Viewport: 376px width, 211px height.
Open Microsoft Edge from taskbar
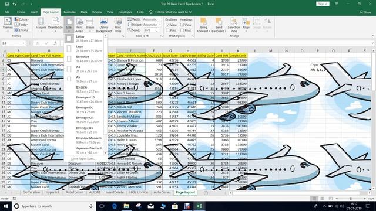(115, 206)
